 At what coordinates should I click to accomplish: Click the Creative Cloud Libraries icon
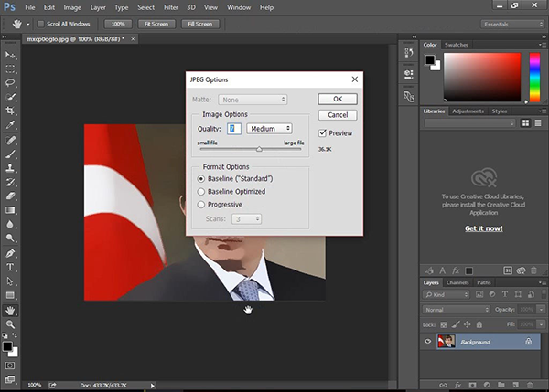coord(482,177)
